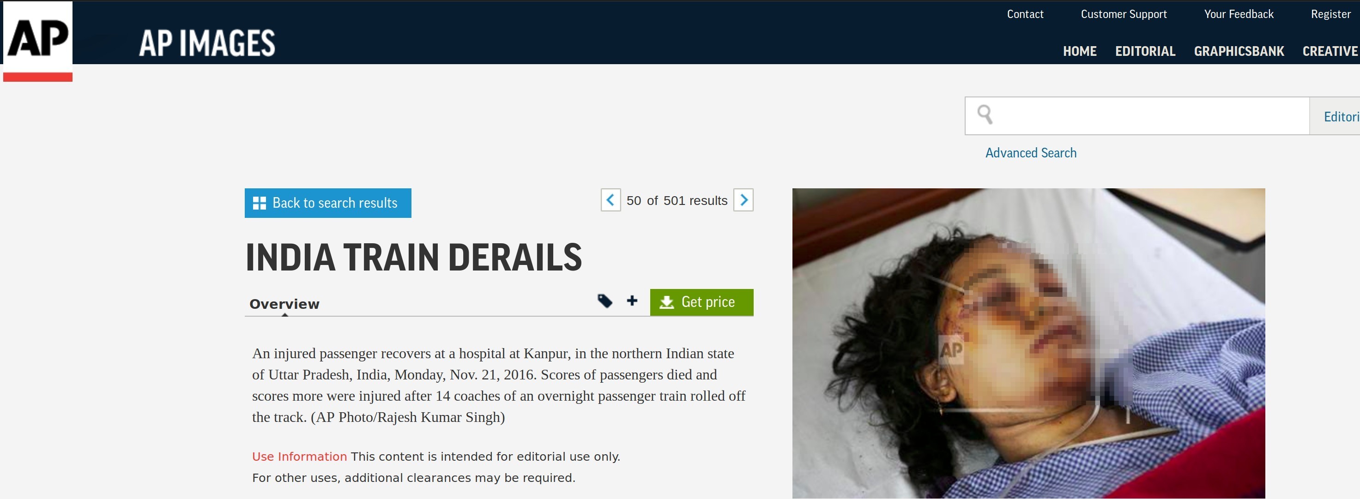Screen dimensions: 1360x499
Task: Open the GraphicsBank menu
Action: coord(1239,51)
